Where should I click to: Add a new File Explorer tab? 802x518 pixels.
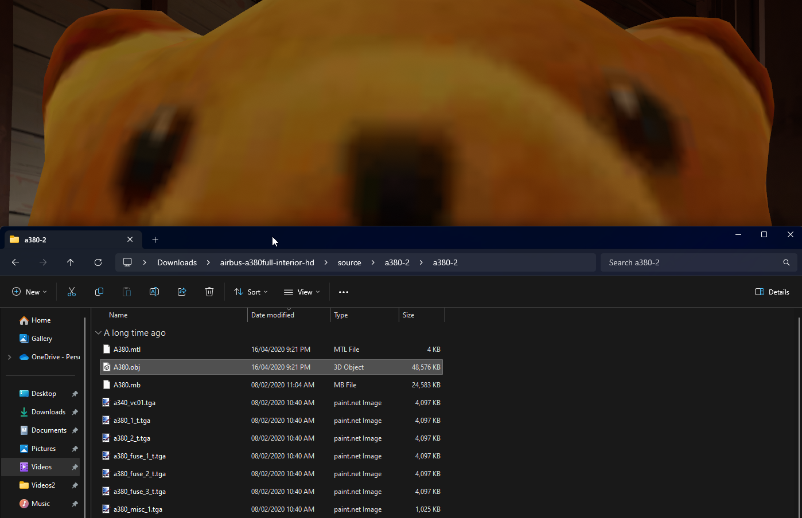pos(155,240)
